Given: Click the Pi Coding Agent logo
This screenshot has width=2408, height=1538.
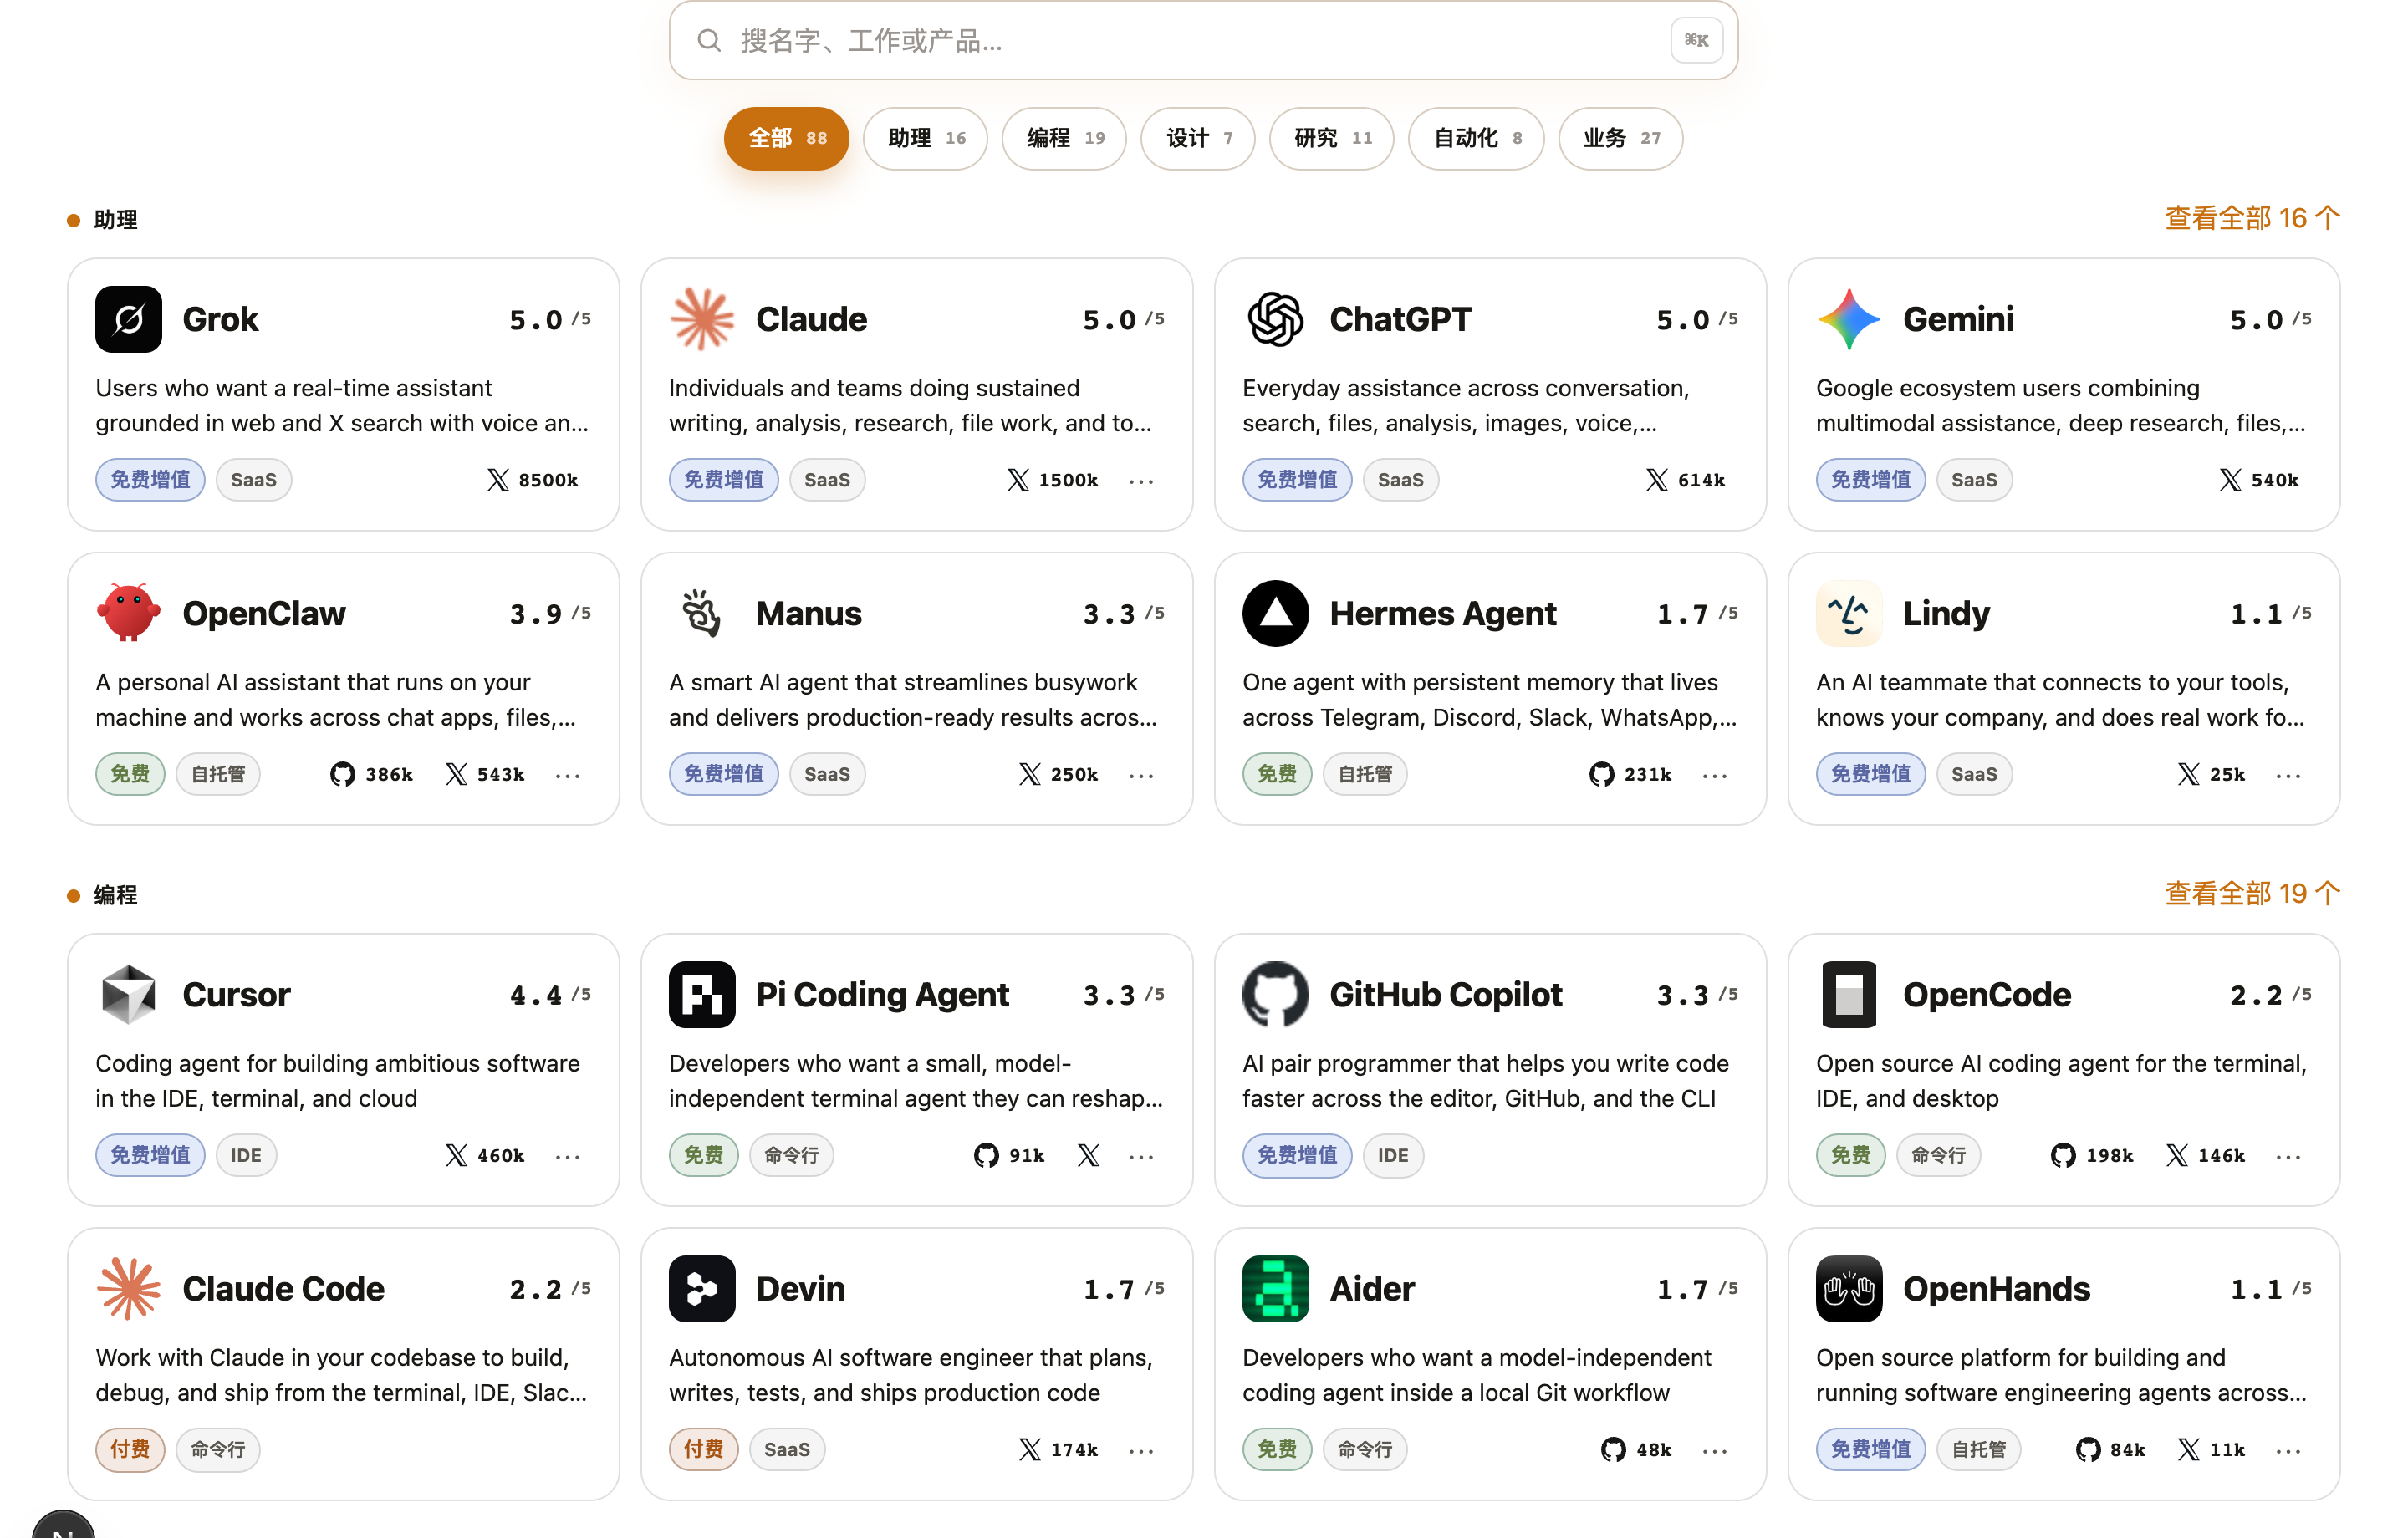Looking at the screenshot, I should coord(702,994).
